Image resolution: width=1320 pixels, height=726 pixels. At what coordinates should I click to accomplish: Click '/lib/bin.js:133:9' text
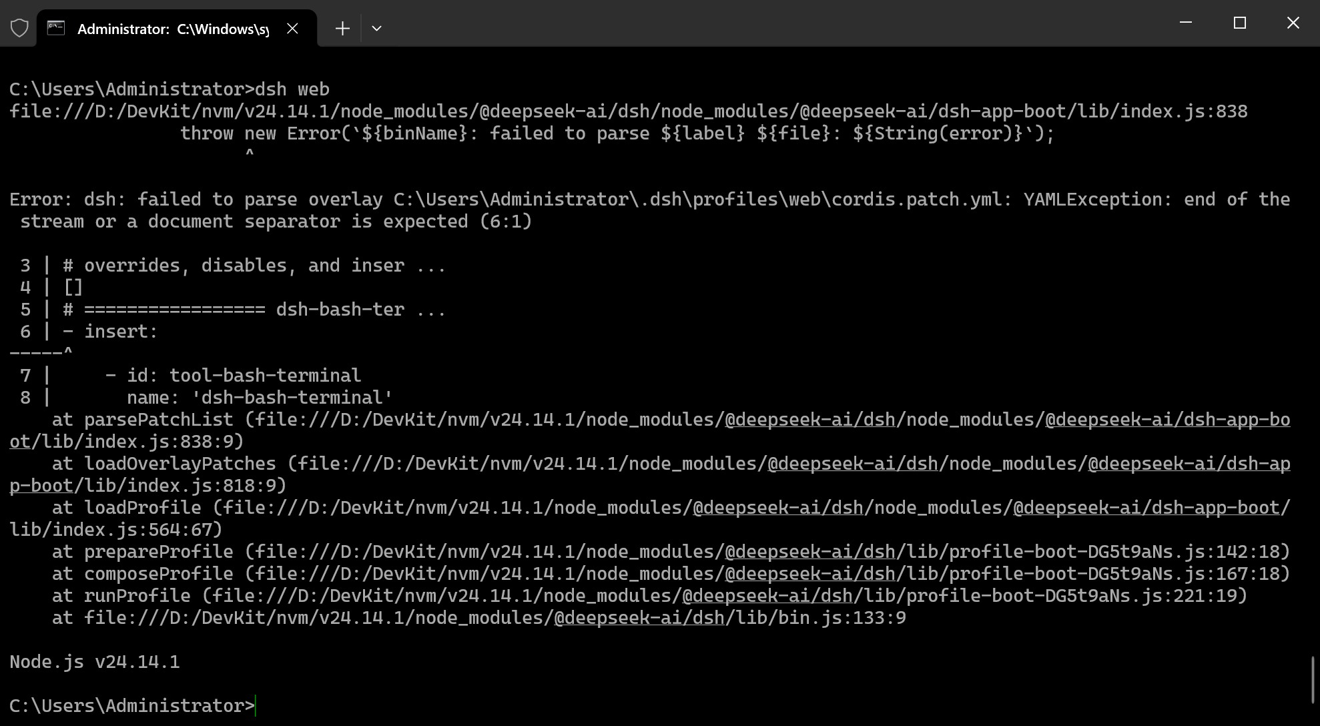[815, 618]
